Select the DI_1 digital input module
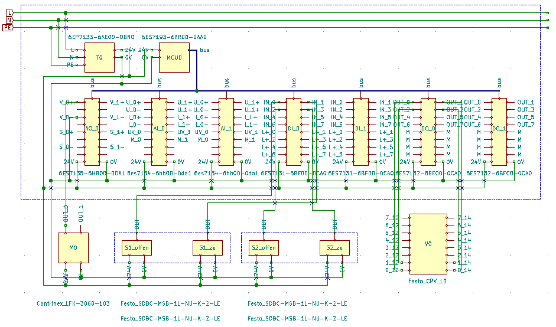The image size is (556, 327). pyautogui.click(x=361, y=131)
